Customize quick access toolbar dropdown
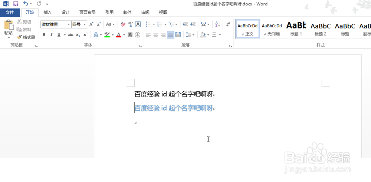This screenshot has width=371, height=182. click(x=47, y=4)
